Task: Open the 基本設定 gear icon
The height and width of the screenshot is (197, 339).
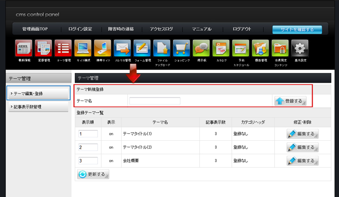Action: click(300, 48)
